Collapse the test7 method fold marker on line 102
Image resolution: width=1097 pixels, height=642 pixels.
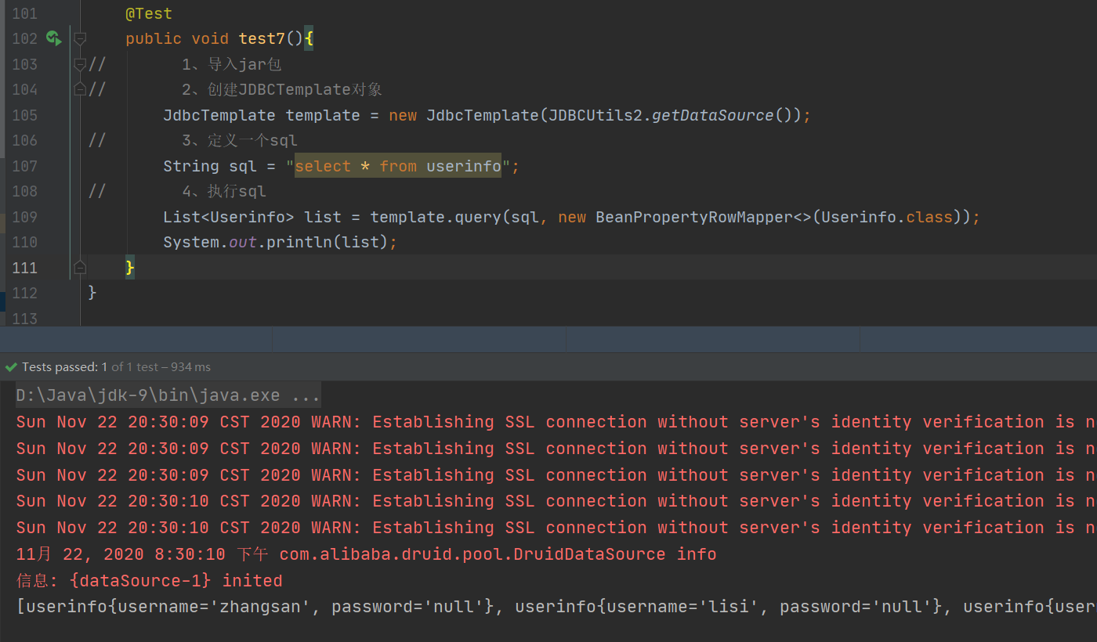coord(79,38)
